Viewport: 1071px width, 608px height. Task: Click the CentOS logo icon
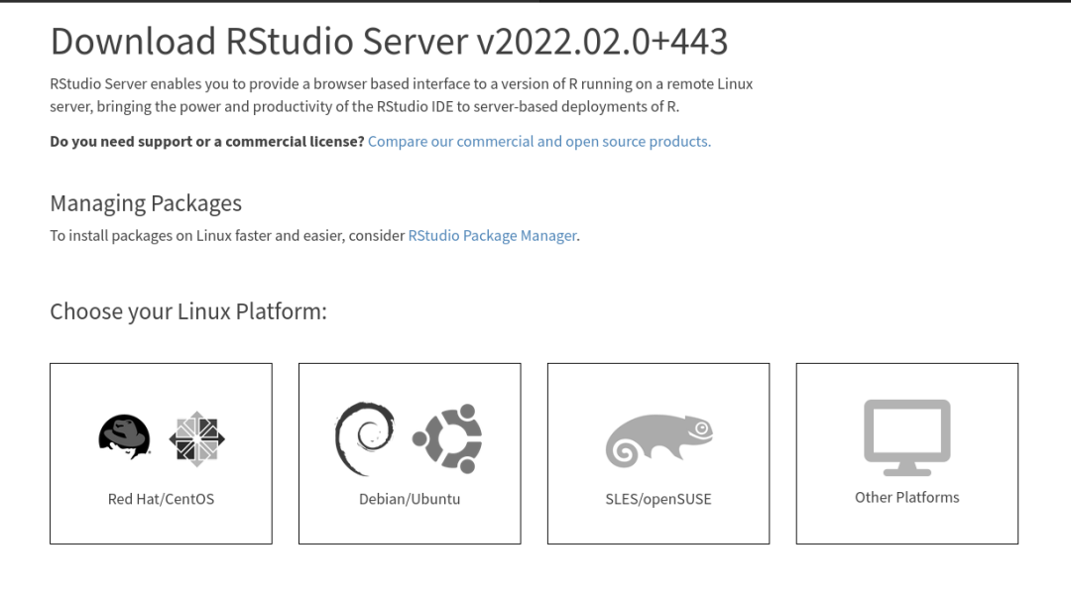196,439
